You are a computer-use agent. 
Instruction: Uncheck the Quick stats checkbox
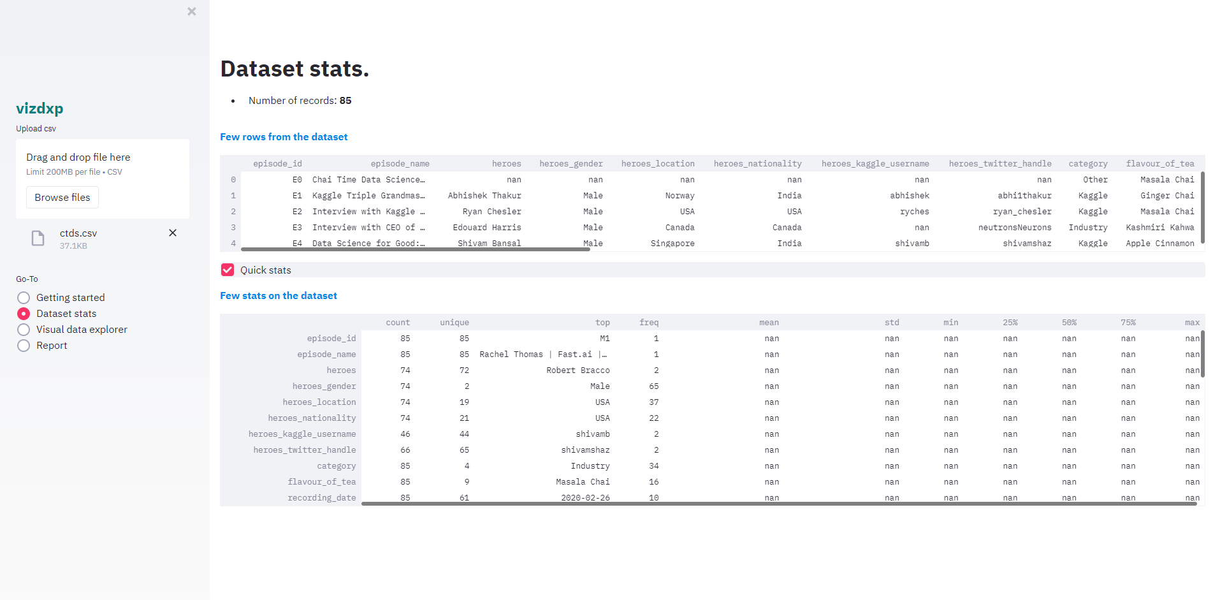point(228,270)
